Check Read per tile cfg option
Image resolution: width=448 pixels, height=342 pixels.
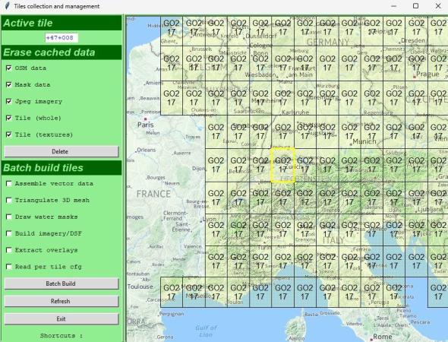9,267
